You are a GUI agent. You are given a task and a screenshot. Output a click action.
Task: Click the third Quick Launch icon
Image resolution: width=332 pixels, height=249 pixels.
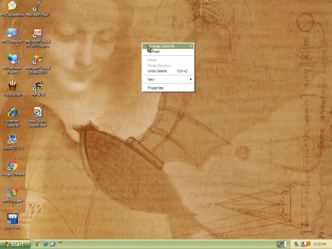(x=53, y=244)
